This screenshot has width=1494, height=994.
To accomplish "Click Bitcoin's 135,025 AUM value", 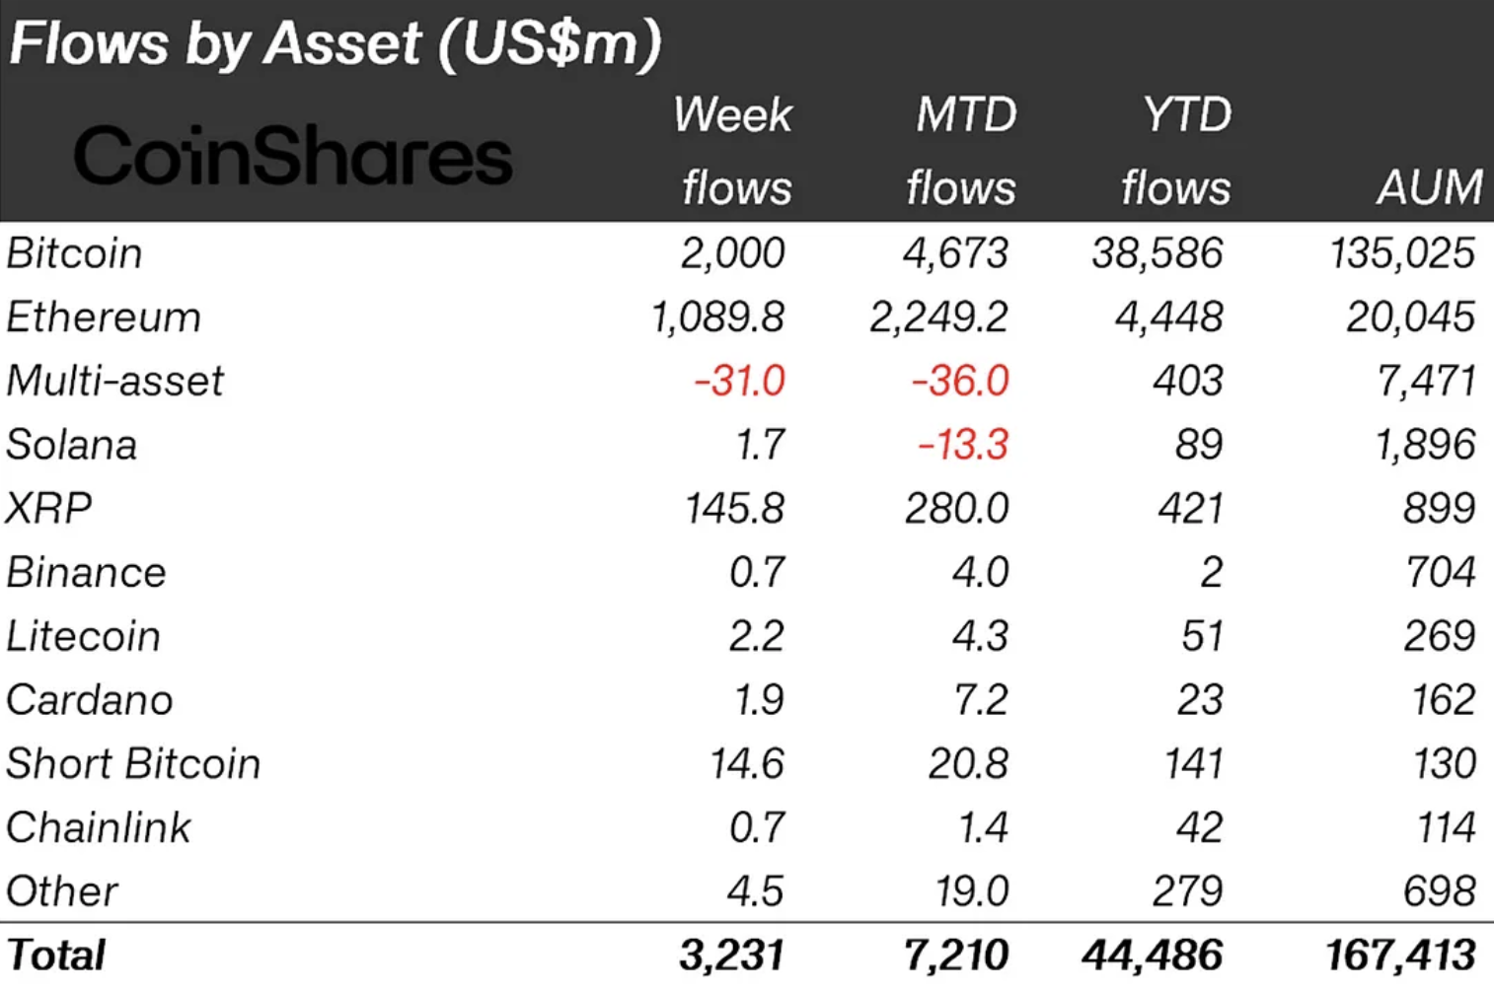I will [1402, 253].
